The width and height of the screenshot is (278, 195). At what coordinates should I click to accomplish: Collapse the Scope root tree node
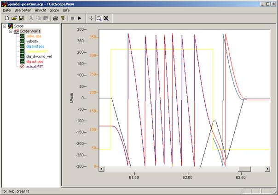point(5,26)
